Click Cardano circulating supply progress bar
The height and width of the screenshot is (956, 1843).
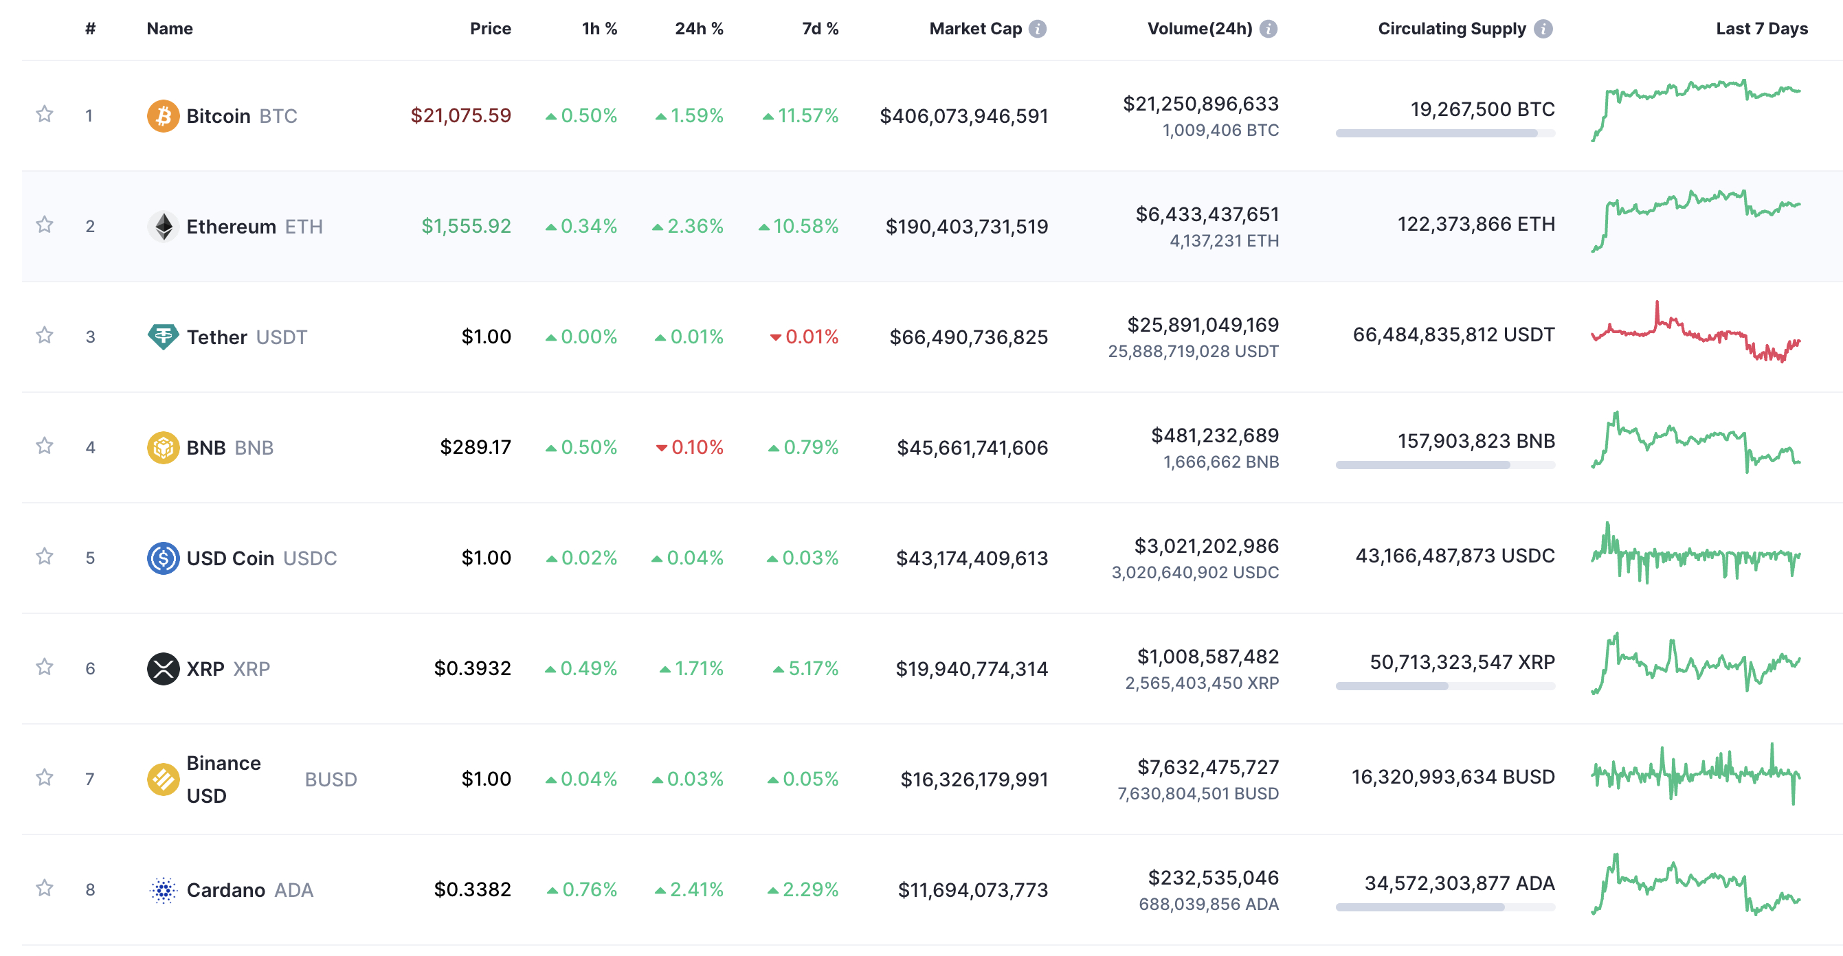click(x=1445, y=907)
